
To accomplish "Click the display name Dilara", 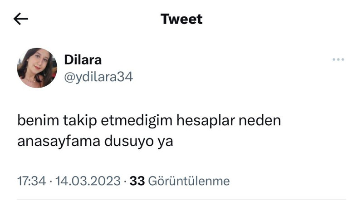I will point(83,59).
